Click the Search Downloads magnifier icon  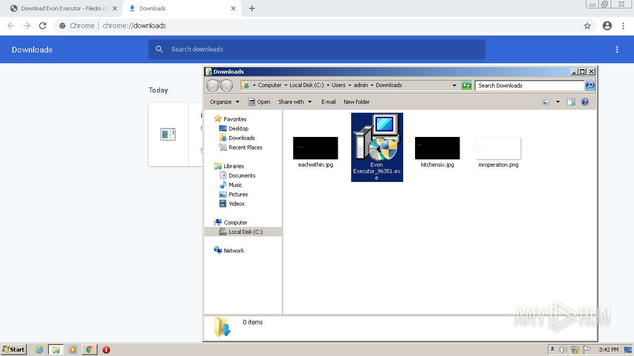coord(590,86)
